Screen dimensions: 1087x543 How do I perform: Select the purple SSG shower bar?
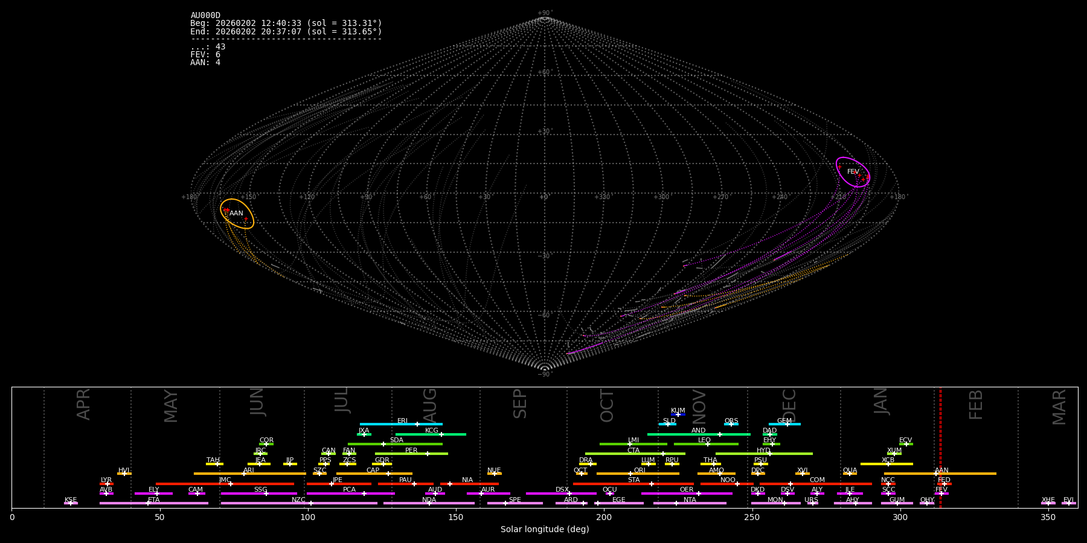tap(259, 494)
